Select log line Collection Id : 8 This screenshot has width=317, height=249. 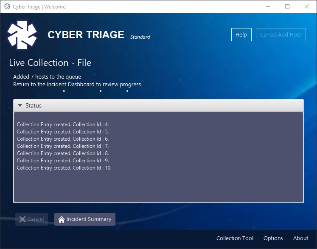pyautogui.click(x=63, y=153)
